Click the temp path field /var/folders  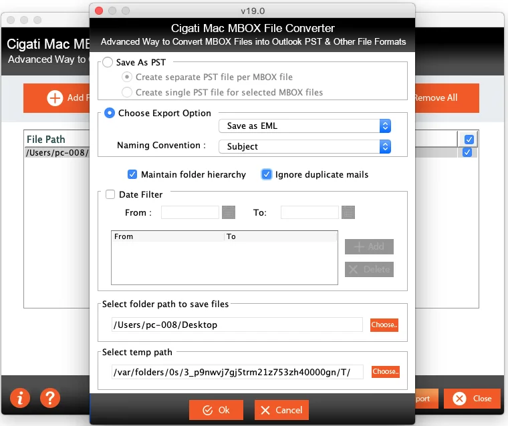point(237,372)
